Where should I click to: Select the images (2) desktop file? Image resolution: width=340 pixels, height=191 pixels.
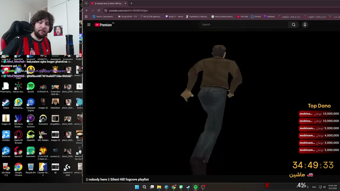pyautogui.click(x=43, y=104)
